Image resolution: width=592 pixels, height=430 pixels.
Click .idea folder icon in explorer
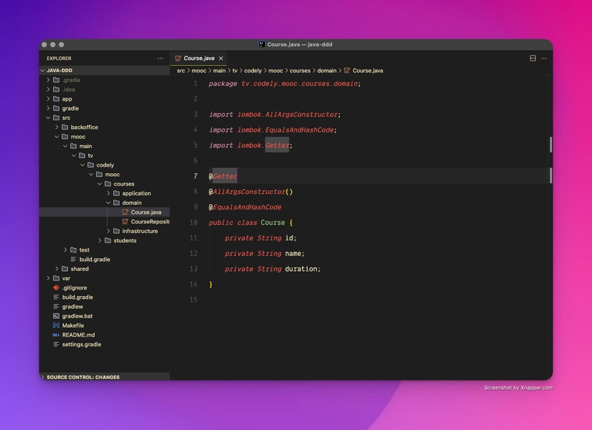(56, 90)
